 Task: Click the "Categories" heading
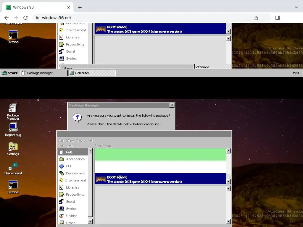point(67,146)
